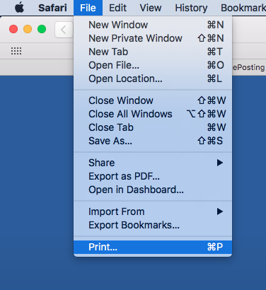
Task: Close the open File menu
Action: (88, 8)
